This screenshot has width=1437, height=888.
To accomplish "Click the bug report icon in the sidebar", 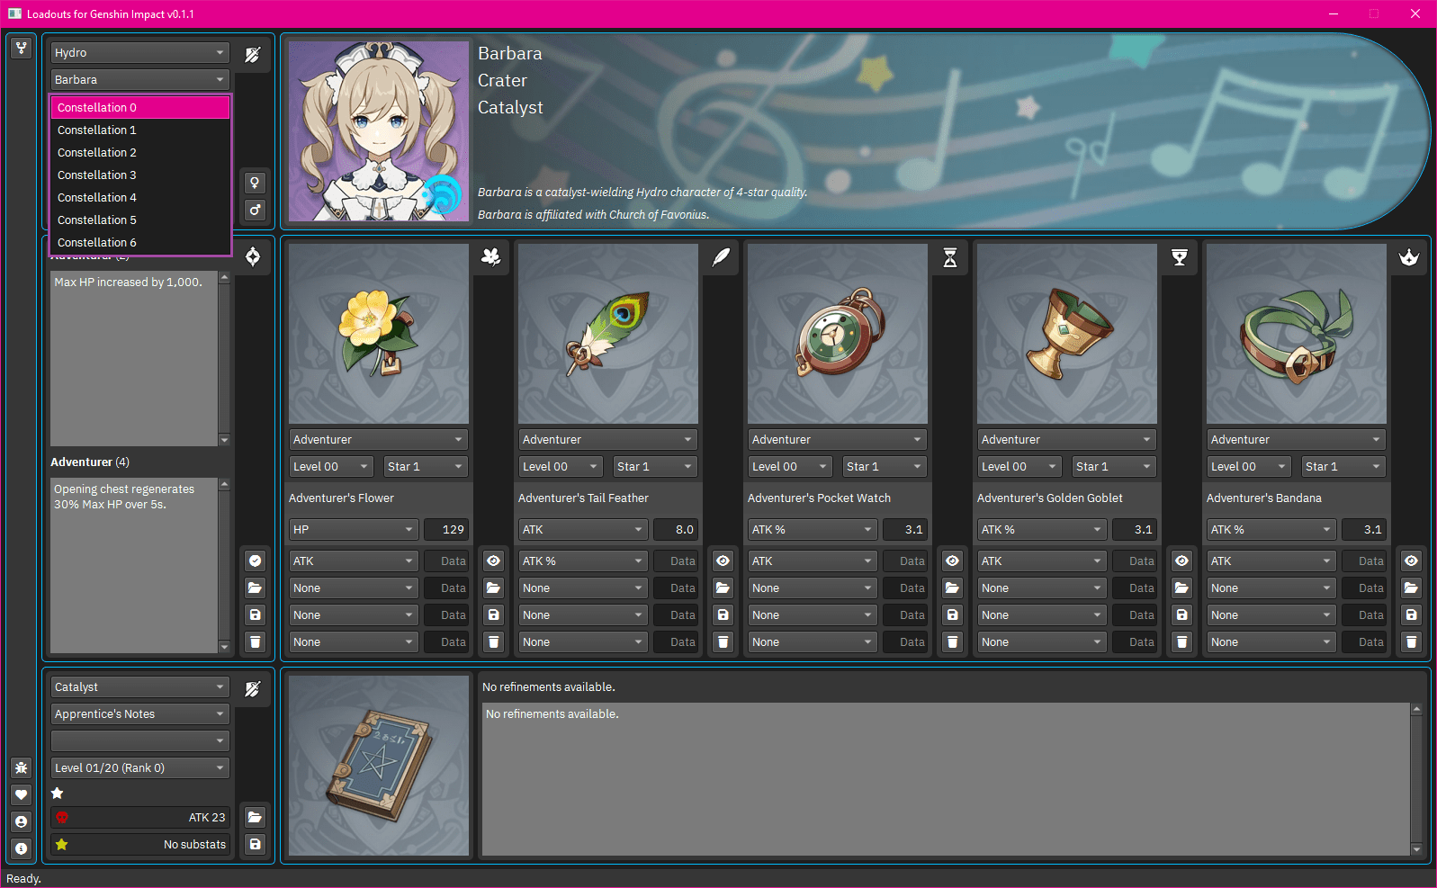I will pos(22,767).
